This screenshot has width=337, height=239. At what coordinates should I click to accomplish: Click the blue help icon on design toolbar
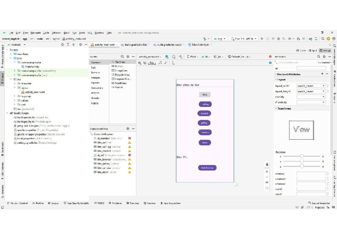(270, 63)
